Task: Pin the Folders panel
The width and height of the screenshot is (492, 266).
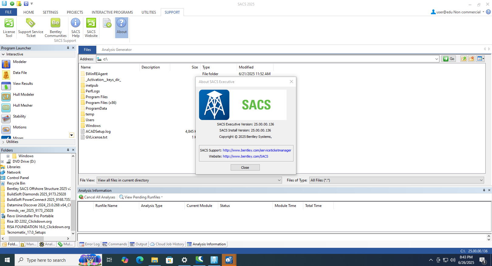Action: tap(68, 150)
